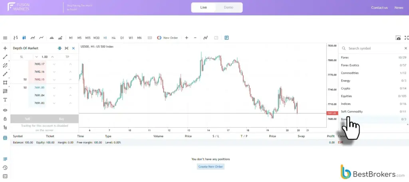Select the H1 timeframe

point(105,38)
